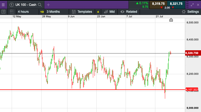Click the Settings gear icon
This screenshot has height=112, width=201.
pyautogui.click(x=183, y=12)
